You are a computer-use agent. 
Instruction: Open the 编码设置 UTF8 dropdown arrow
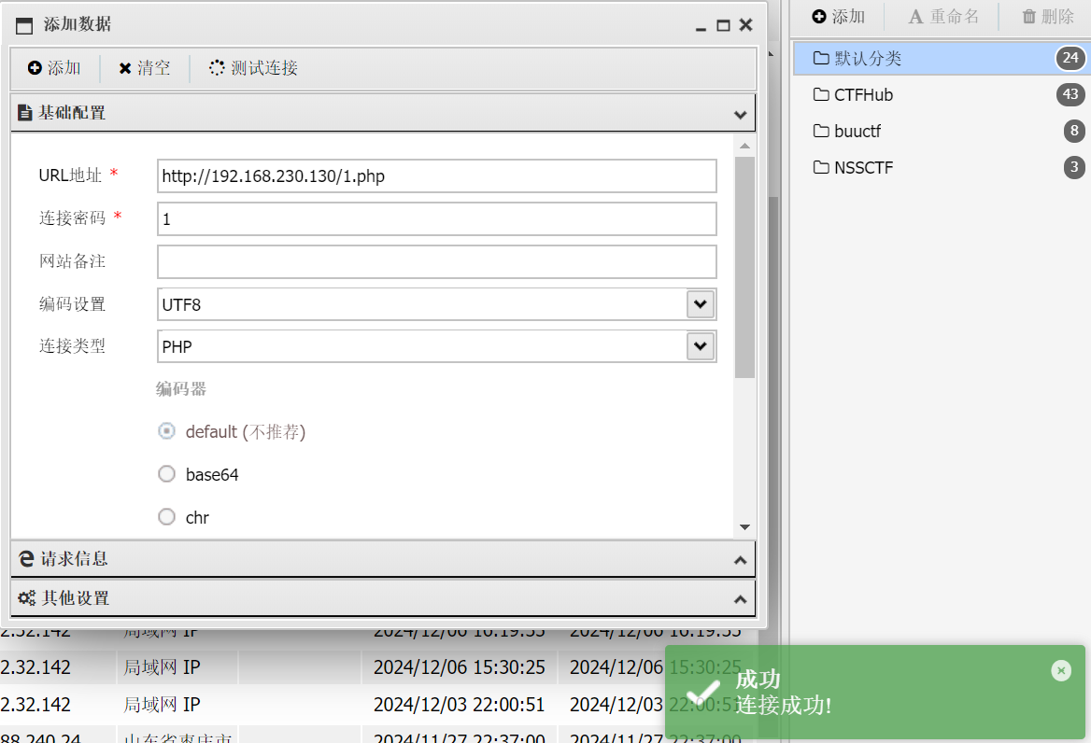coord(700,303)
